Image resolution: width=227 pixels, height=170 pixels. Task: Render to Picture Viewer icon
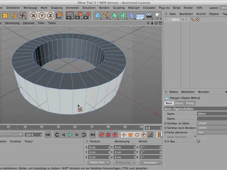click(x=78, y=16)
